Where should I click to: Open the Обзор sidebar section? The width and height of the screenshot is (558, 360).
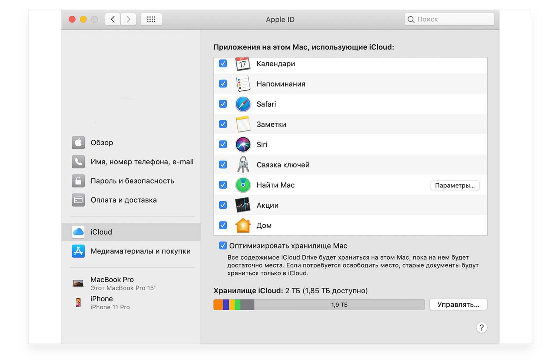coord(131,143)
